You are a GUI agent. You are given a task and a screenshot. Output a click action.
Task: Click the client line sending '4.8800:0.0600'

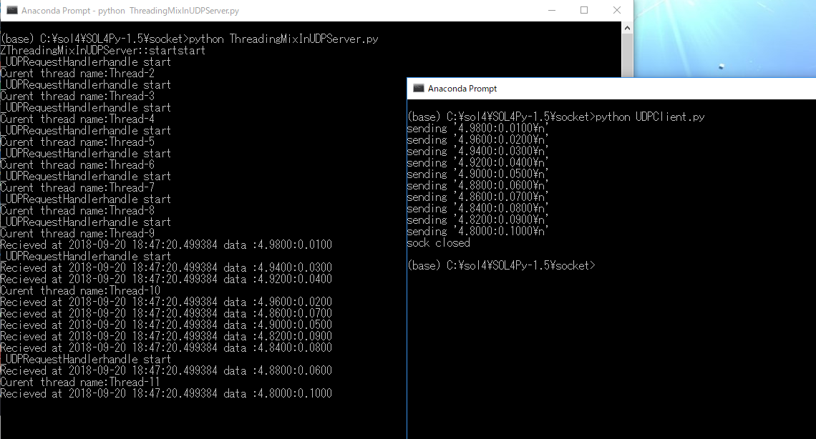tap(477, 185)
